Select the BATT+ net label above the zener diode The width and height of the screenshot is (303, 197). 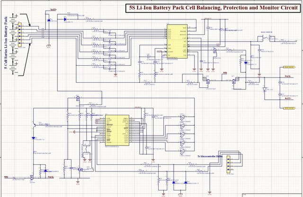(53, 9)
